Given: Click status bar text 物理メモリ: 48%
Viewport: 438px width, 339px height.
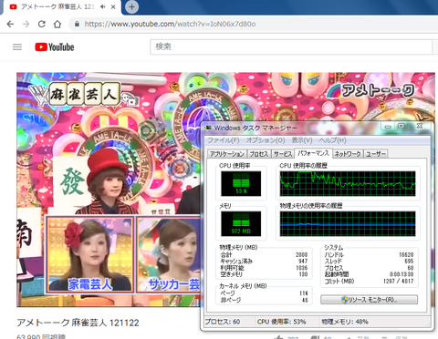Looking at the screenshot, I should (x=345, y=322).
